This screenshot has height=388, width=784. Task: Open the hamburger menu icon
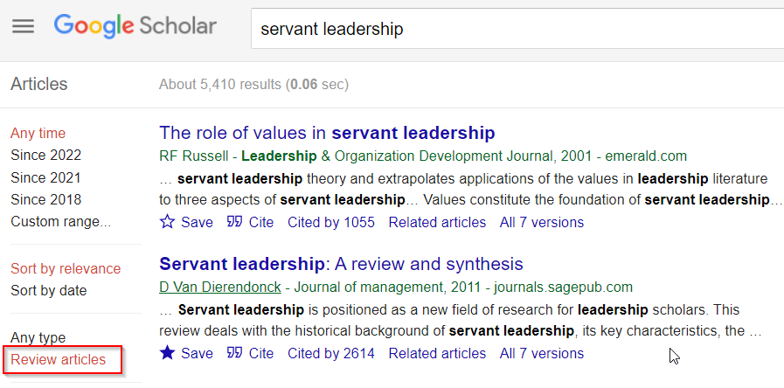[23, 26]
